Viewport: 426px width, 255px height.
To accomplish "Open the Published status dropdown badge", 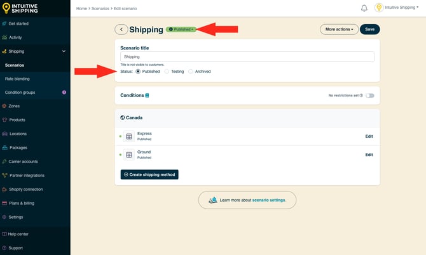I will [x=181, y=29].
